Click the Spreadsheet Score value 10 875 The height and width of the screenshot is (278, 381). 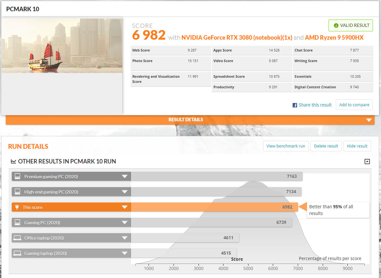click(x=274, y=76)
